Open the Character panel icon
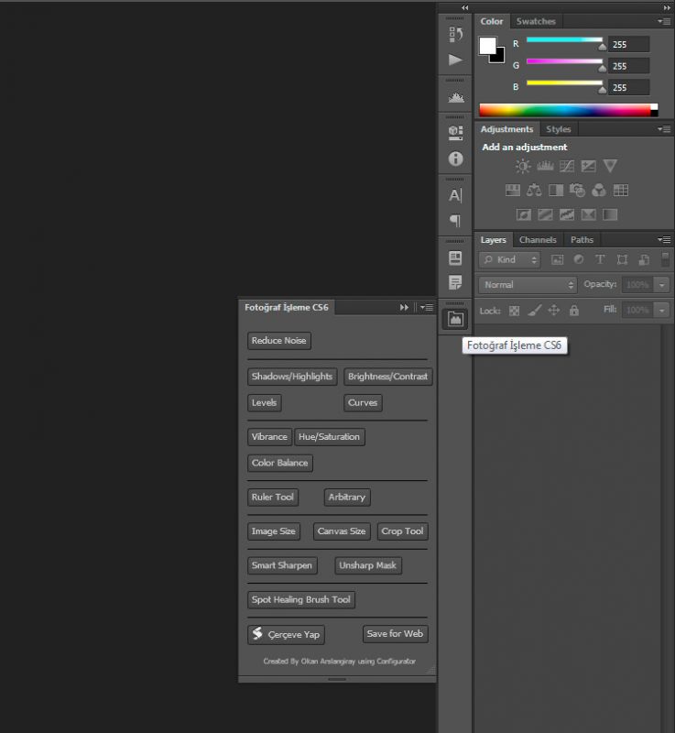The height and width of the screenshot is (733, 675). click(x=455, y=195)
